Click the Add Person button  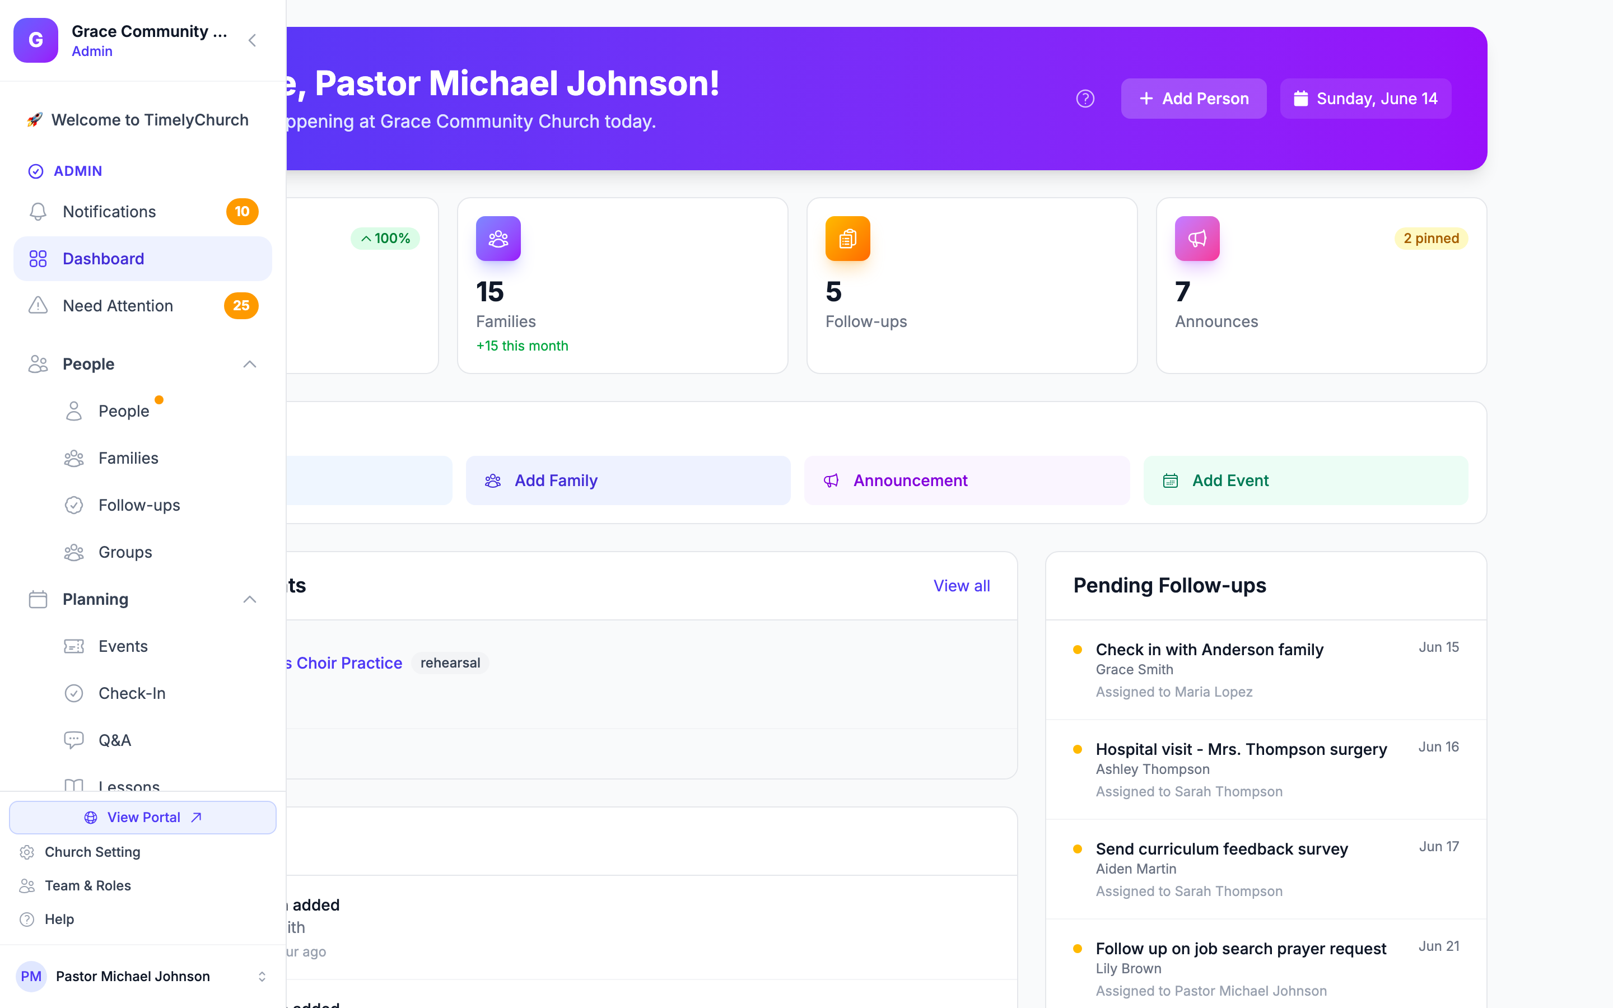coord(1194,99)
